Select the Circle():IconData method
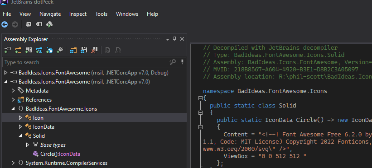 pyautogui.click(x=60, y=154)
